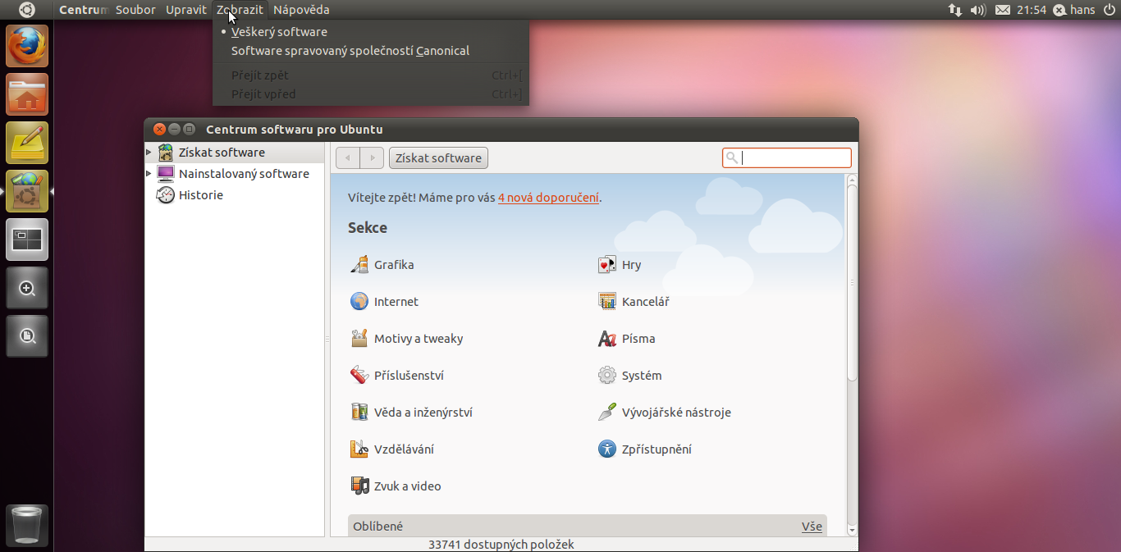This screenshot has width=1121, height=552.
Task: Open the Home folder launcher icon
Action: click(28, 94)
